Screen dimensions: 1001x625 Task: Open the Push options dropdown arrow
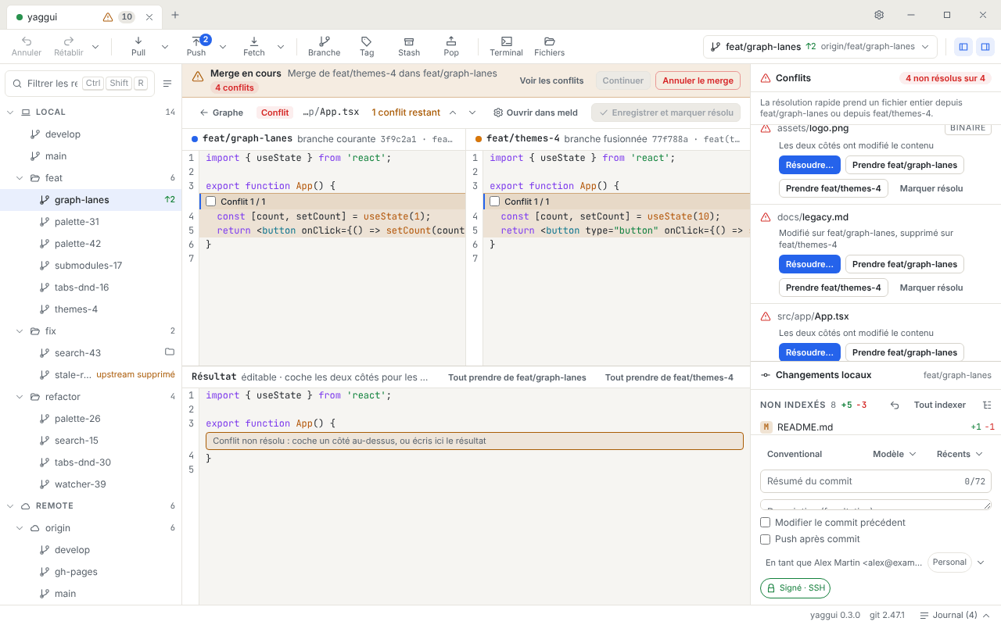pos(223,47)
